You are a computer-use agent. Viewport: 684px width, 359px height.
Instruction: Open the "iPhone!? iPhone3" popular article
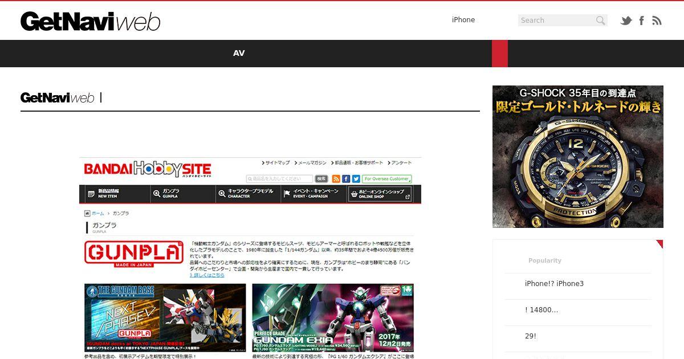click(554, 284)
